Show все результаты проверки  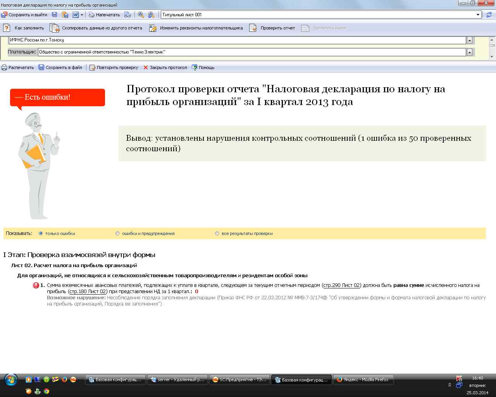217,233
